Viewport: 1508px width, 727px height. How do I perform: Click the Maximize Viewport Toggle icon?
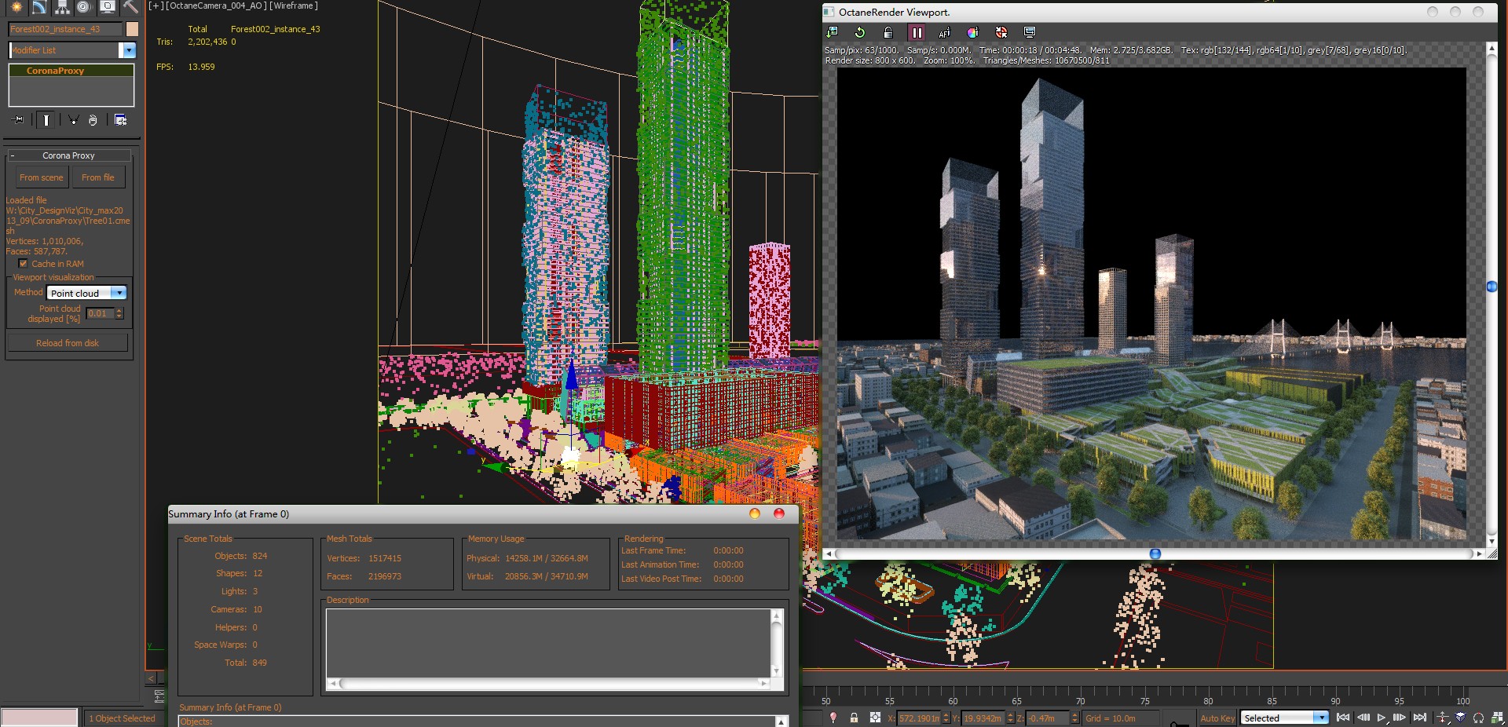pos(1498,718)
